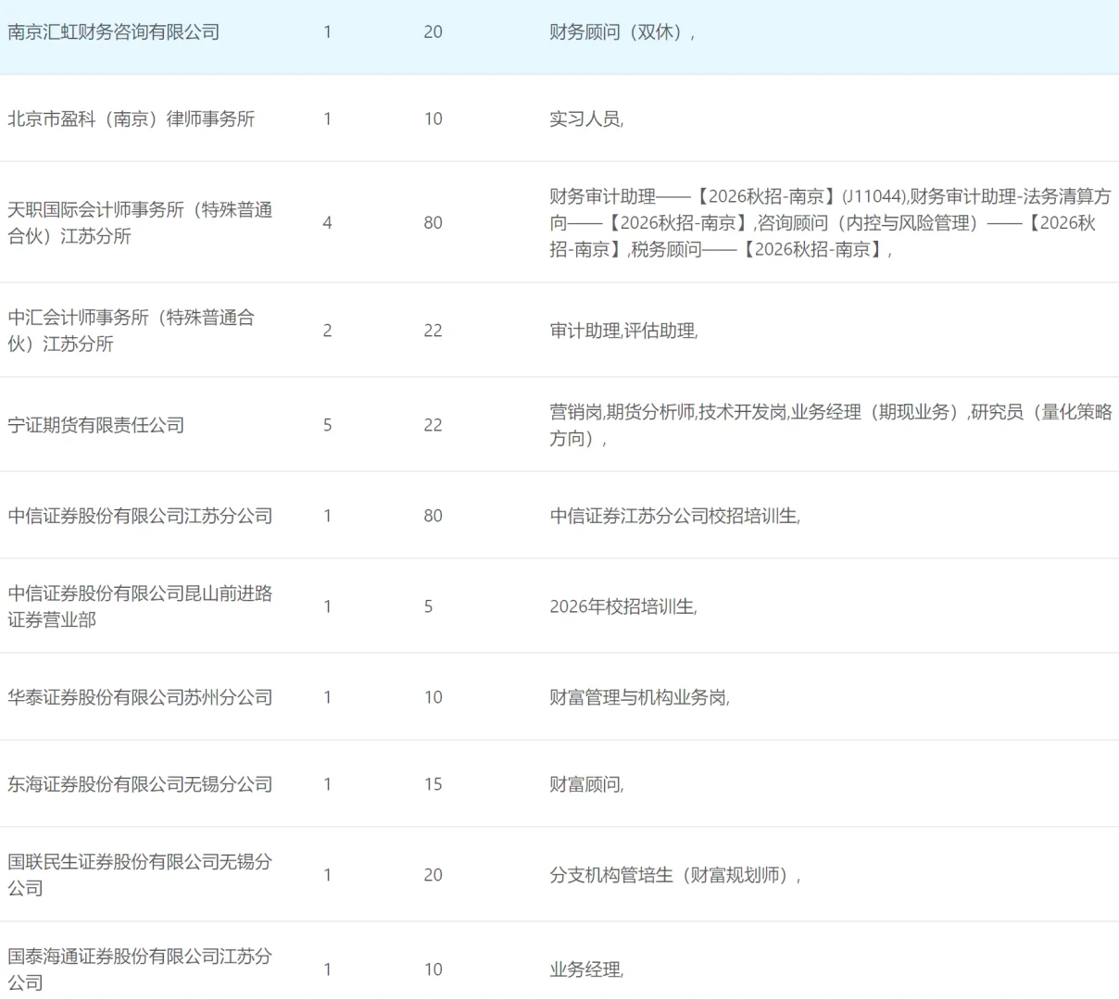Image resolution: width=1119 pixels, height=1000 pixels.
Task: Select company 宁证期货有限责任公司
Action: (x=96, y=425)
